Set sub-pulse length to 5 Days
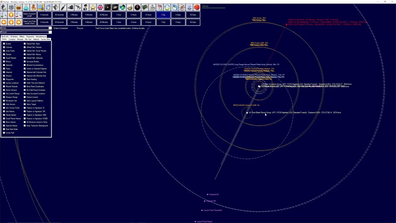This screenshot has width=396, height=223. coord(178,22)
